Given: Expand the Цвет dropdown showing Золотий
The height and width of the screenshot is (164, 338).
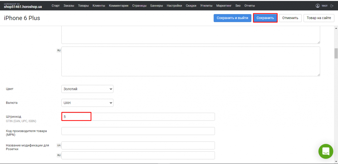Looking at the screenshot, I should coord(87,89).
